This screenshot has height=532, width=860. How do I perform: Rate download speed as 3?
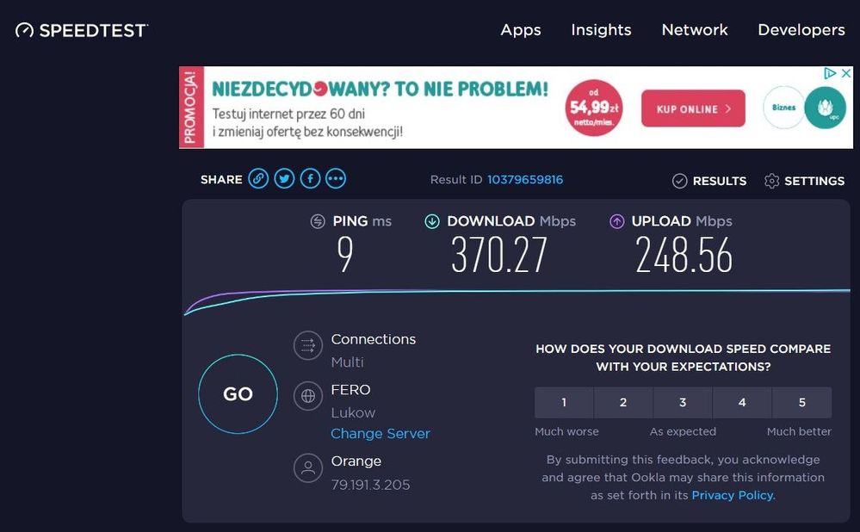(683, 402)
